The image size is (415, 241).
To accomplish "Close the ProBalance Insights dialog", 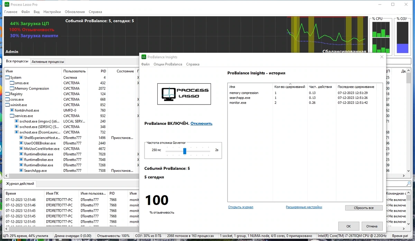I will [382, 57].
